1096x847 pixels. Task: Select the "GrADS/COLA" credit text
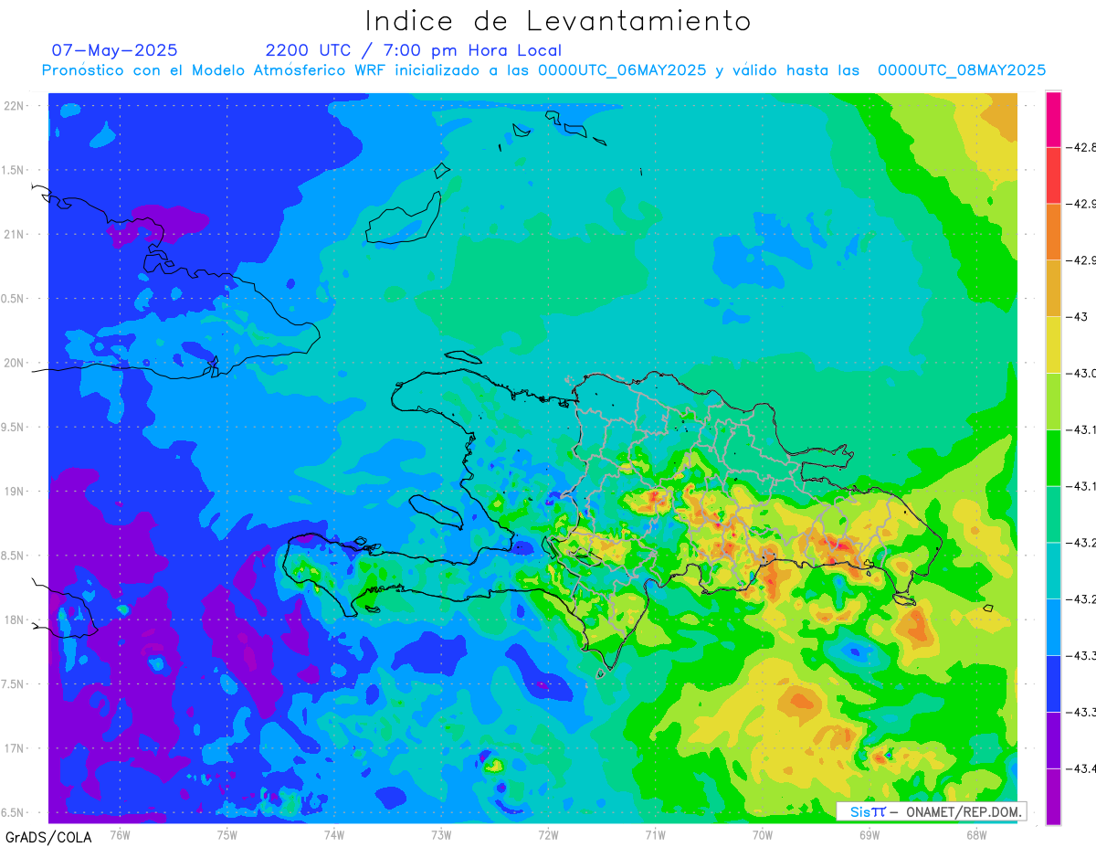[x=48, y=837]
